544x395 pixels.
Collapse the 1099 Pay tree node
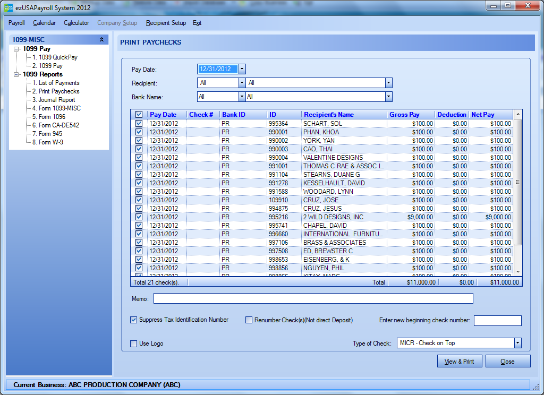(16, 49)
